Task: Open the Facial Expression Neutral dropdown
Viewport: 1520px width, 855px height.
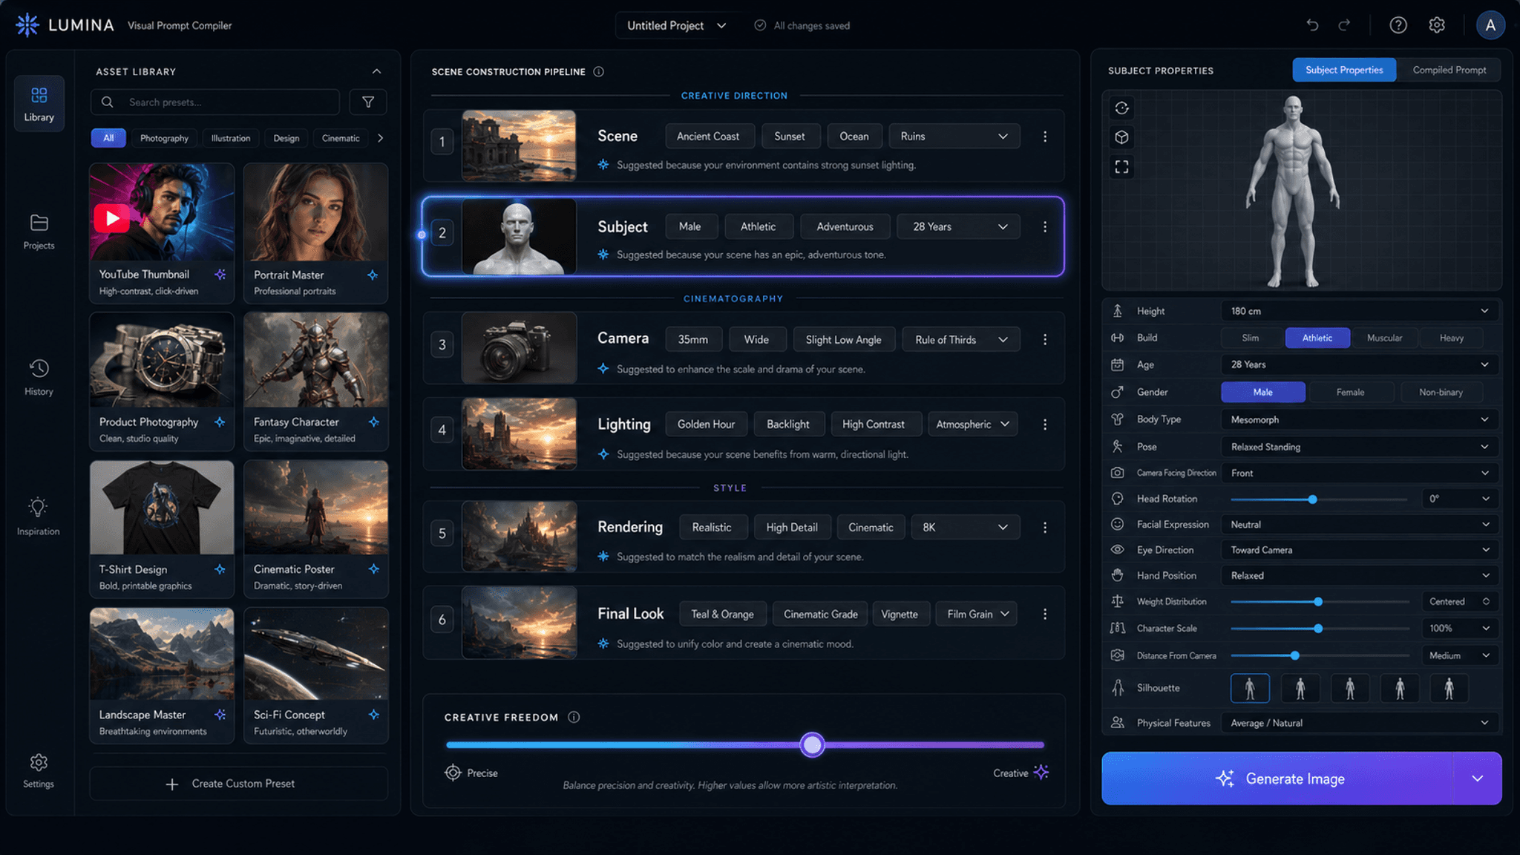Action: pyautogui.click(x=1360, y=525)
